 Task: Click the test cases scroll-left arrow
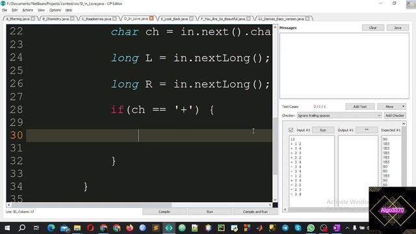pos(285,209)
